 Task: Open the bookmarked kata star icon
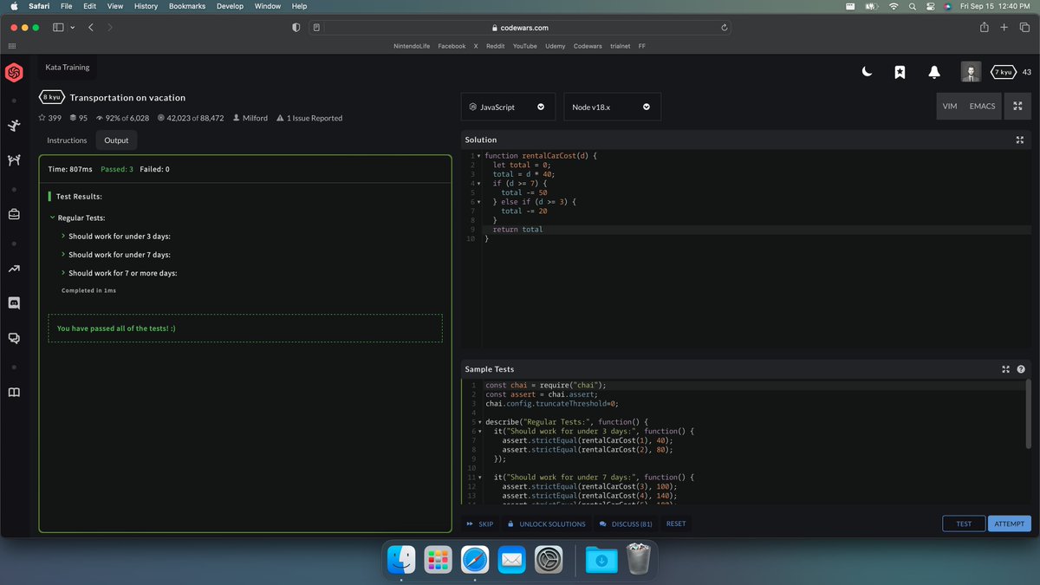(900, 72)
